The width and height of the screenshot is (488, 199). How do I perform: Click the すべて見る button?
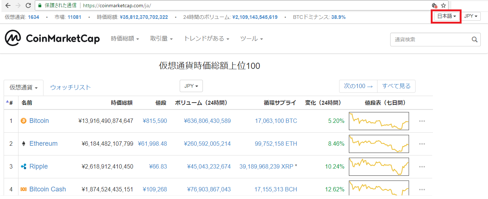(x=396, y=86)
